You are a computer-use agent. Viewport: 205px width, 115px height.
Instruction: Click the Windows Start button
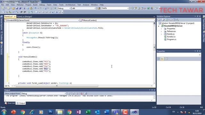pos(4,112)
